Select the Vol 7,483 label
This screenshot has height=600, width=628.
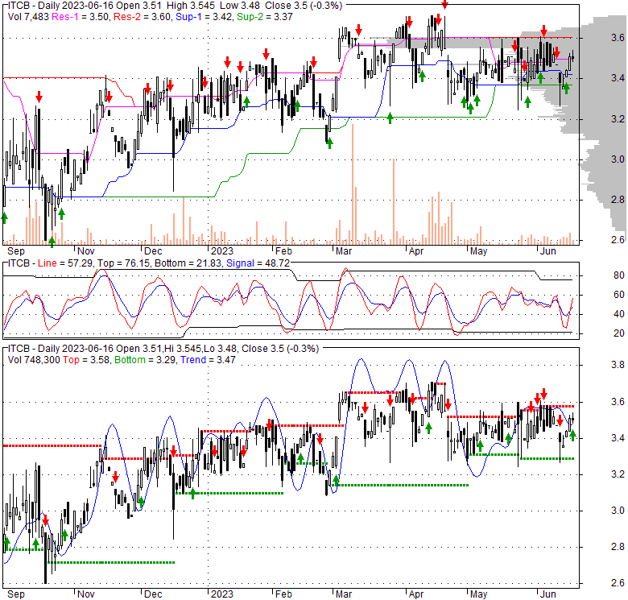tap(28, 17)
